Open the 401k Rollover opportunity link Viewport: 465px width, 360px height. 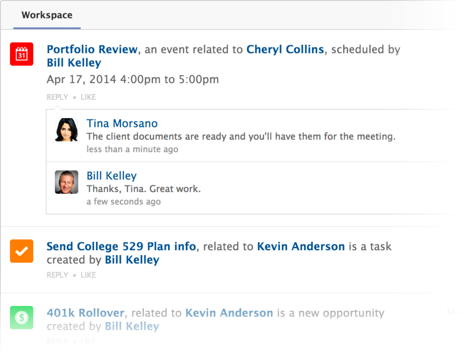point(85,312)
